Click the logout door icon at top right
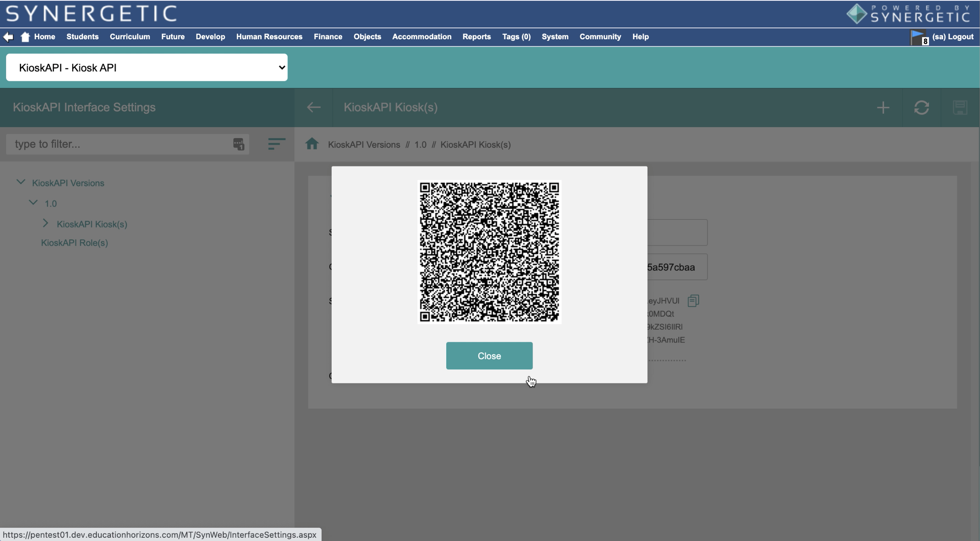Screen dimensions: 980x541 [x=918, y=36]
